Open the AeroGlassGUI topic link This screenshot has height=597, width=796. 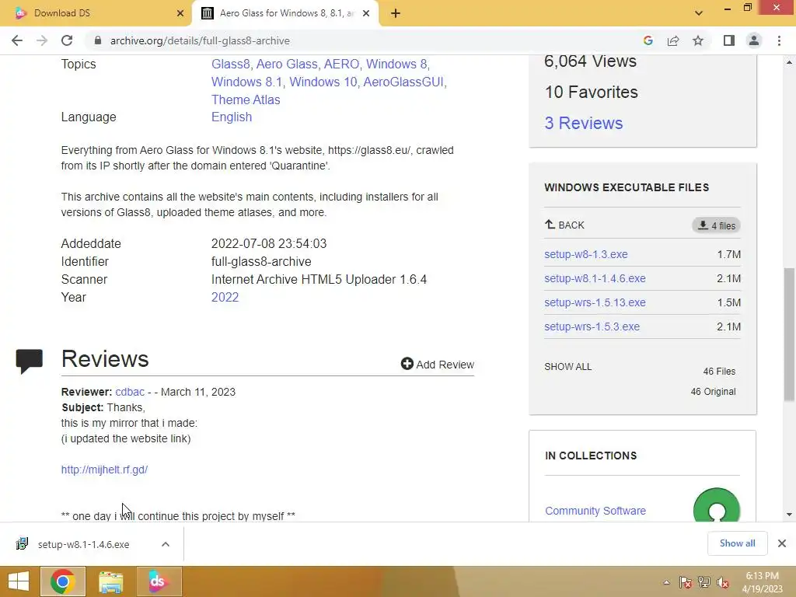click(404, 82)
